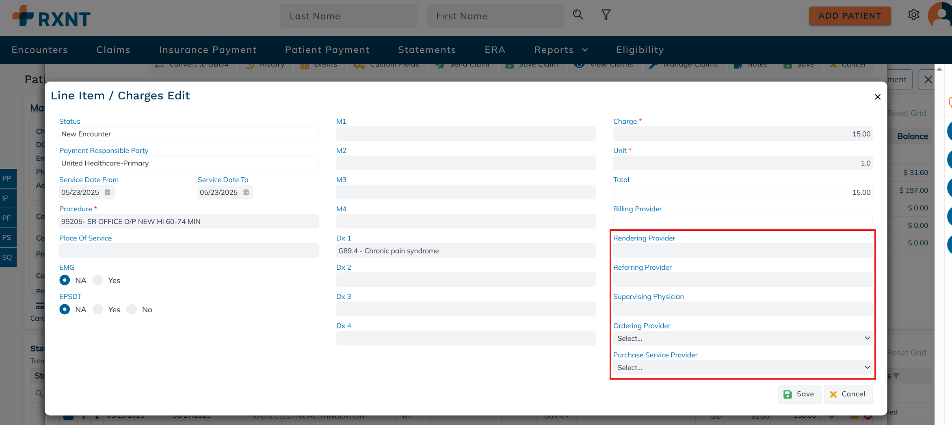Click the M2 modifier field
952x425 pixels.
[466, 163]
